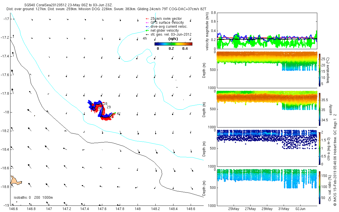
Task: Click the "1.5" chl-a colorbar tick
Action: click(324, 140)
